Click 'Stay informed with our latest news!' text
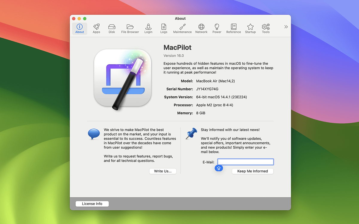359x224 pixels. coord(230,130)
